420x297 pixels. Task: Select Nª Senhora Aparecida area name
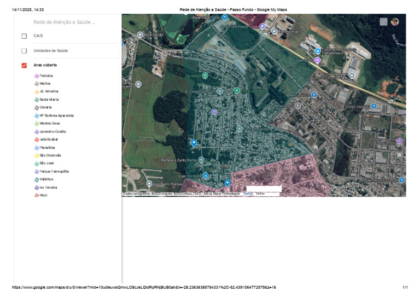coord(56,116)
